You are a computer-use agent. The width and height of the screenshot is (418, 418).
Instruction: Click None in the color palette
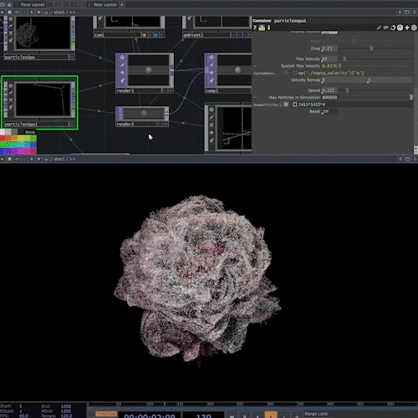point(30,132)
